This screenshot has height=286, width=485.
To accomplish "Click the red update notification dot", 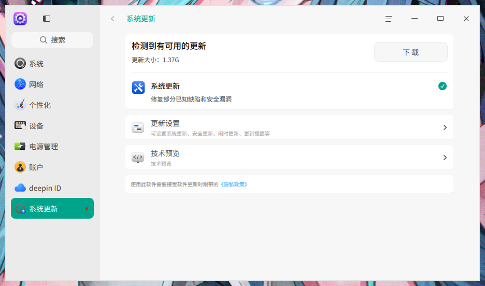I will click(87, 209).
